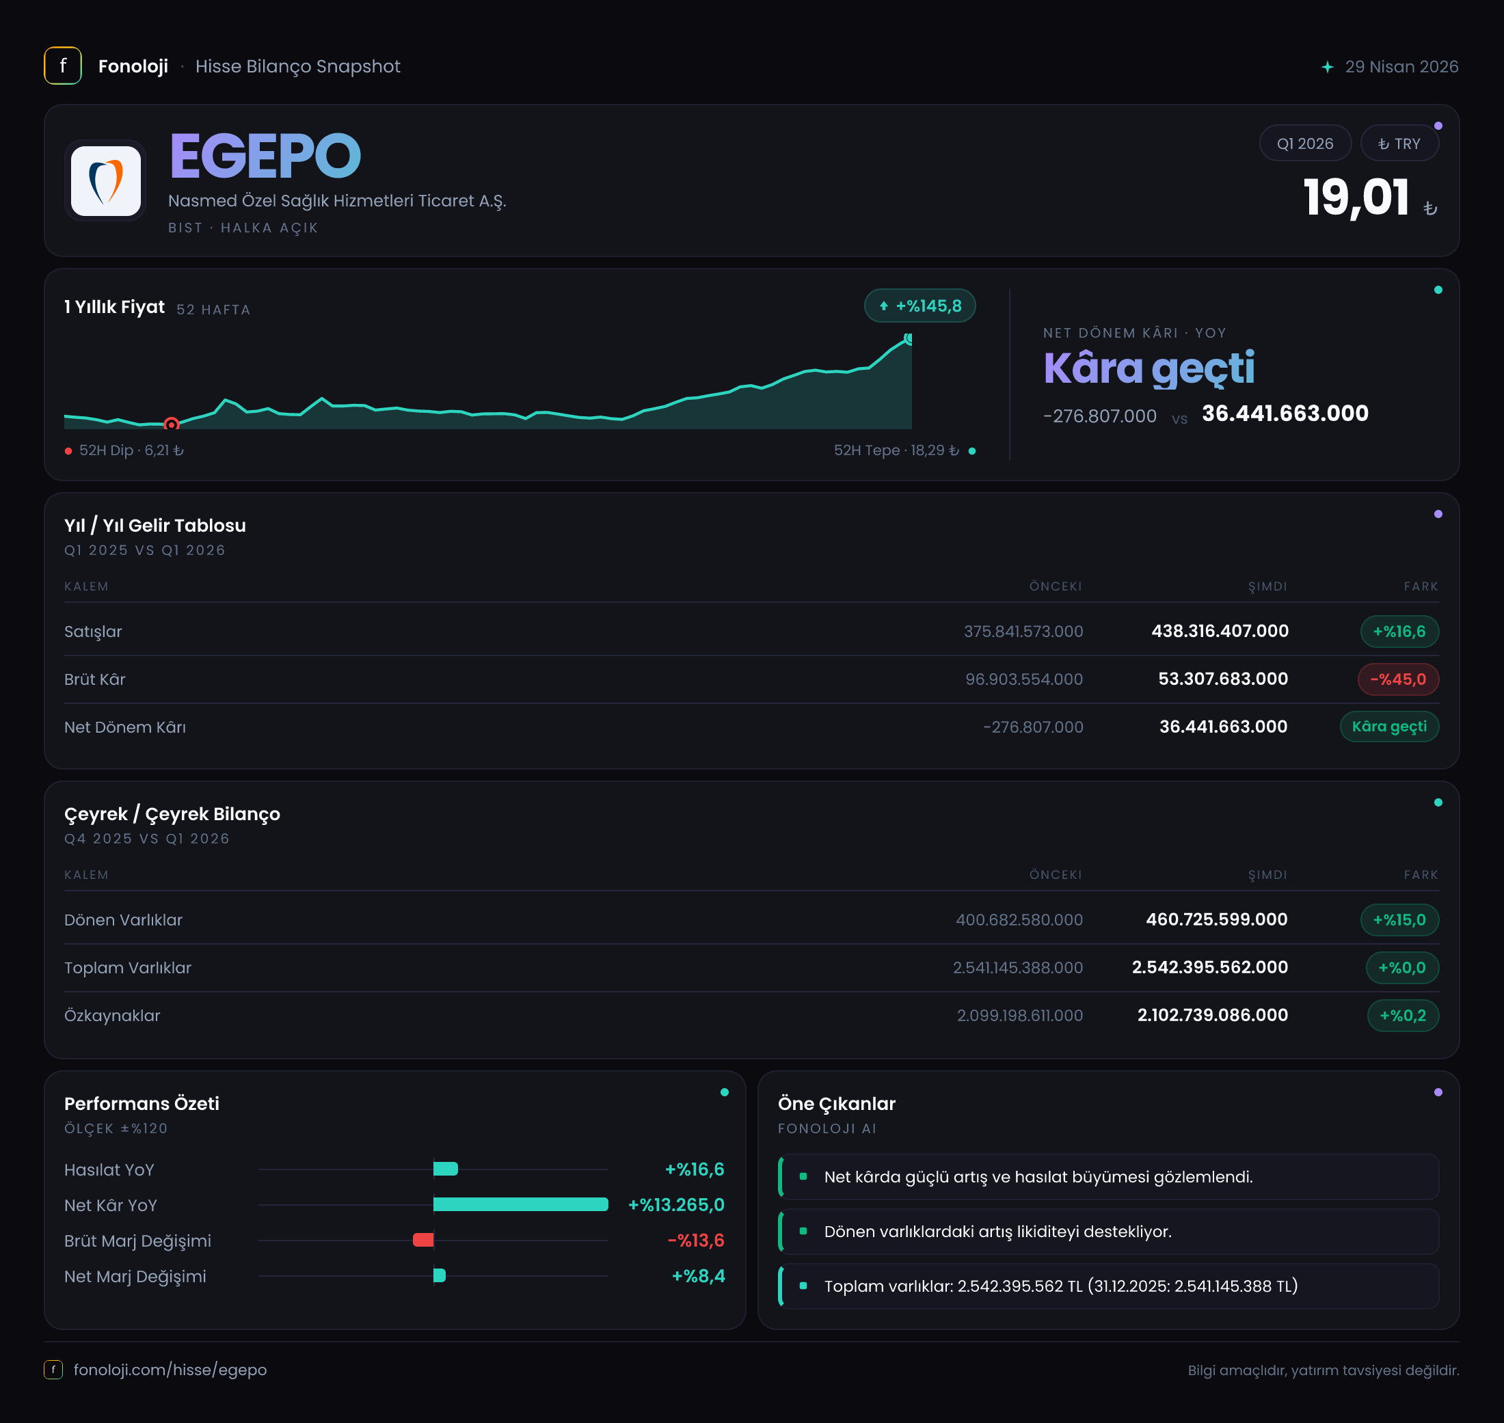Image resolution: width=1504 pixels, height=1423 pixels.
Task: Open the fonoloji.com/hisse/egepo link
Action: pyautogui.click(x=170, y=1370)
